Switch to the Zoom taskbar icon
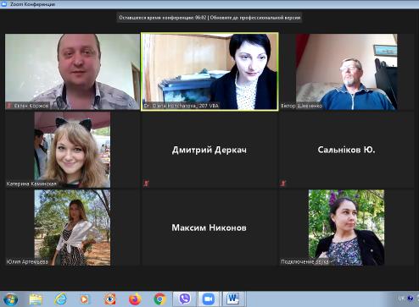The height and width of the screenshot is (307, 419). click(x=209, y=299)
